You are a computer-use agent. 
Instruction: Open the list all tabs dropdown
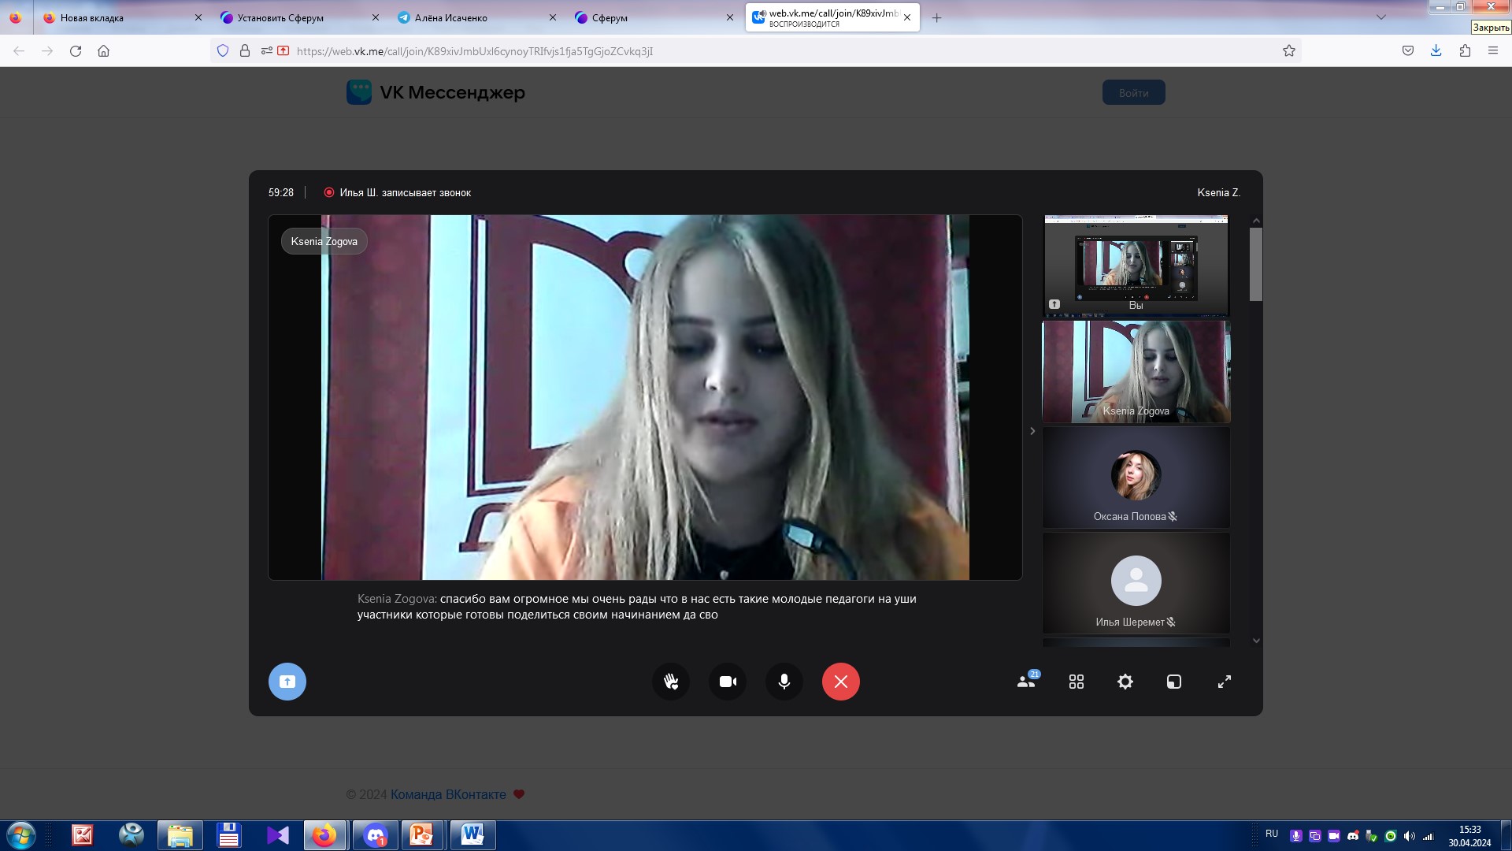pyautogui.click(x=1380, y=17)
